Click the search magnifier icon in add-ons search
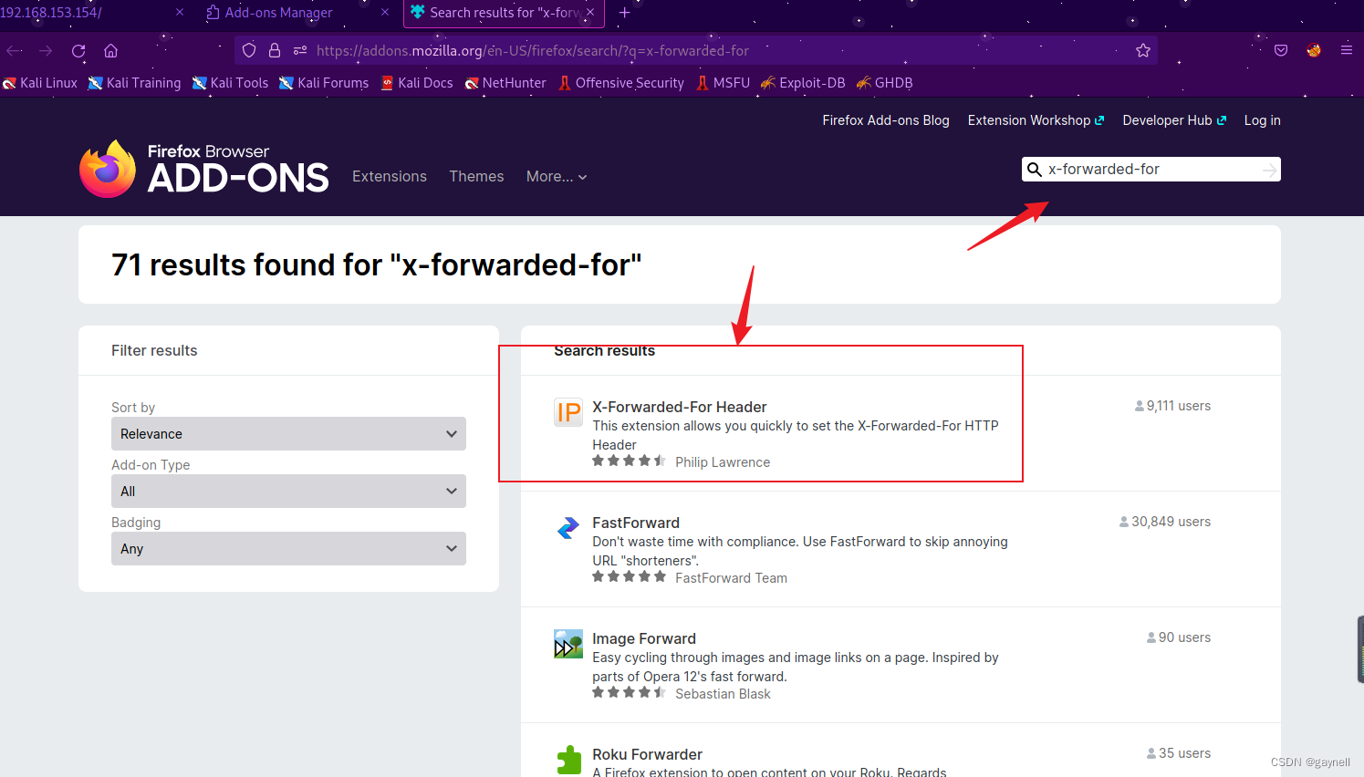This screenshot has height=777, width=1364. [1035, 170]
